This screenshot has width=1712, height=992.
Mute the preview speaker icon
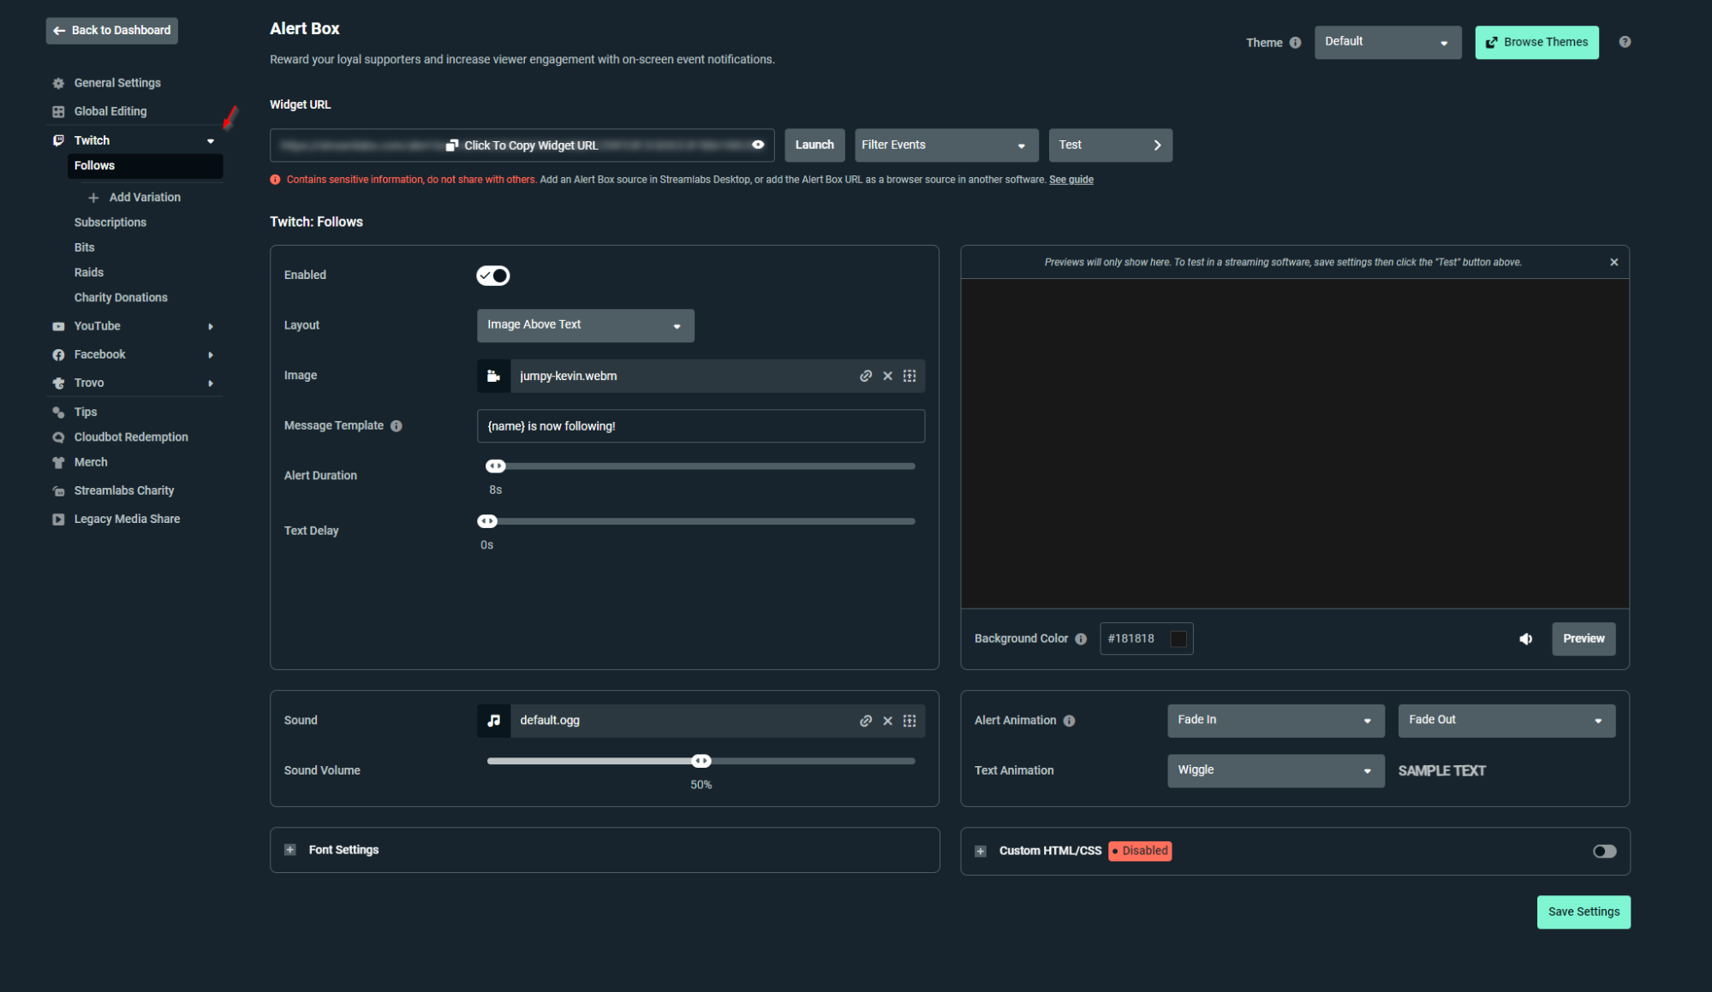(x=1525, y=639)
